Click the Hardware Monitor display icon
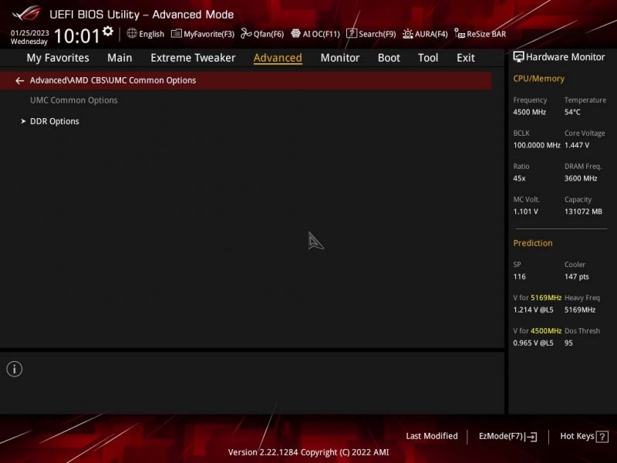The width and height of the screenshot is (617, 463). point(518,57)
